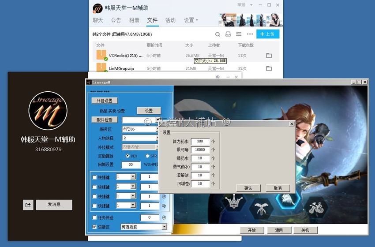Switch to the 相册 tab
Screen dimensions: 375x247
tap(134, 20)
